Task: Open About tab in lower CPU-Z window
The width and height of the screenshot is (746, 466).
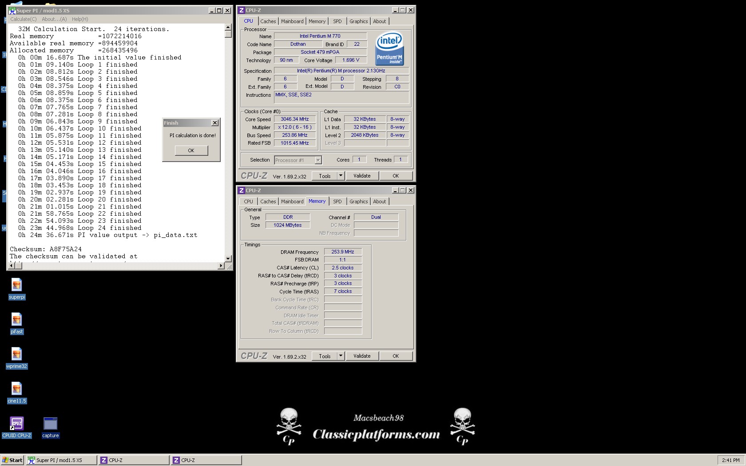Action: [x=379, y=201]
